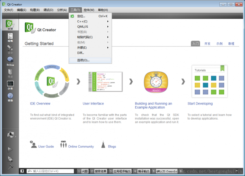Visit the Online Community link

[81, 146]
